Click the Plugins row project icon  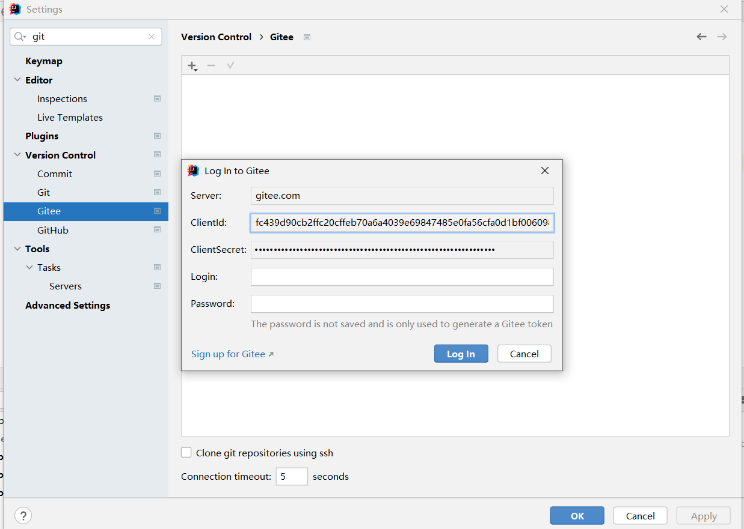157,136
